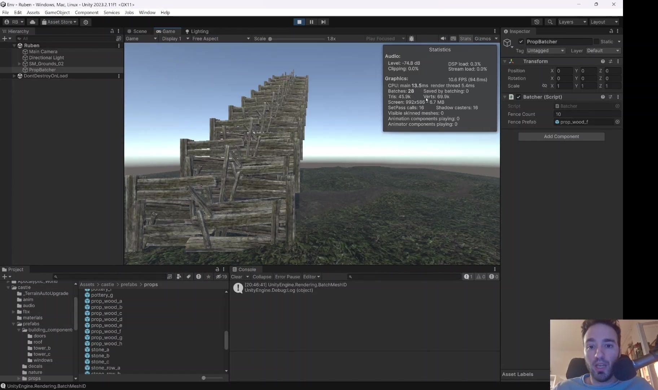Open the Unity cloud services icon

tap(32, 22)
